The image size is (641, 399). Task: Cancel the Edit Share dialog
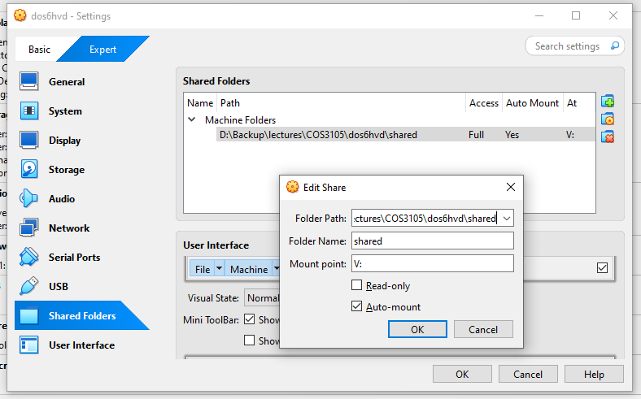click(x=483, y=329)
